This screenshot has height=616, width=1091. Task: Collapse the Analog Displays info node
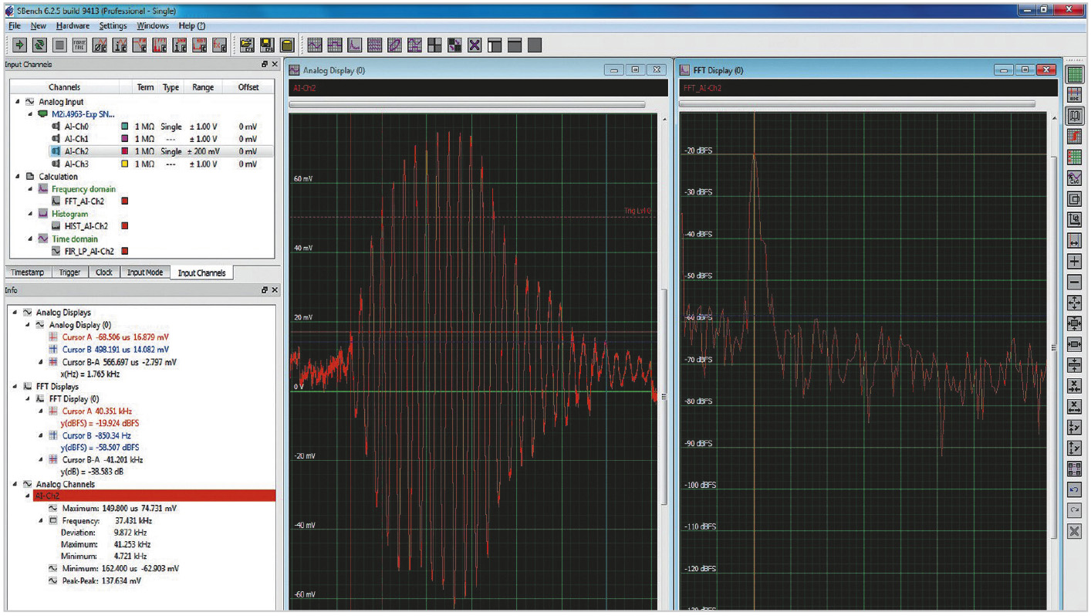[16, 313]
